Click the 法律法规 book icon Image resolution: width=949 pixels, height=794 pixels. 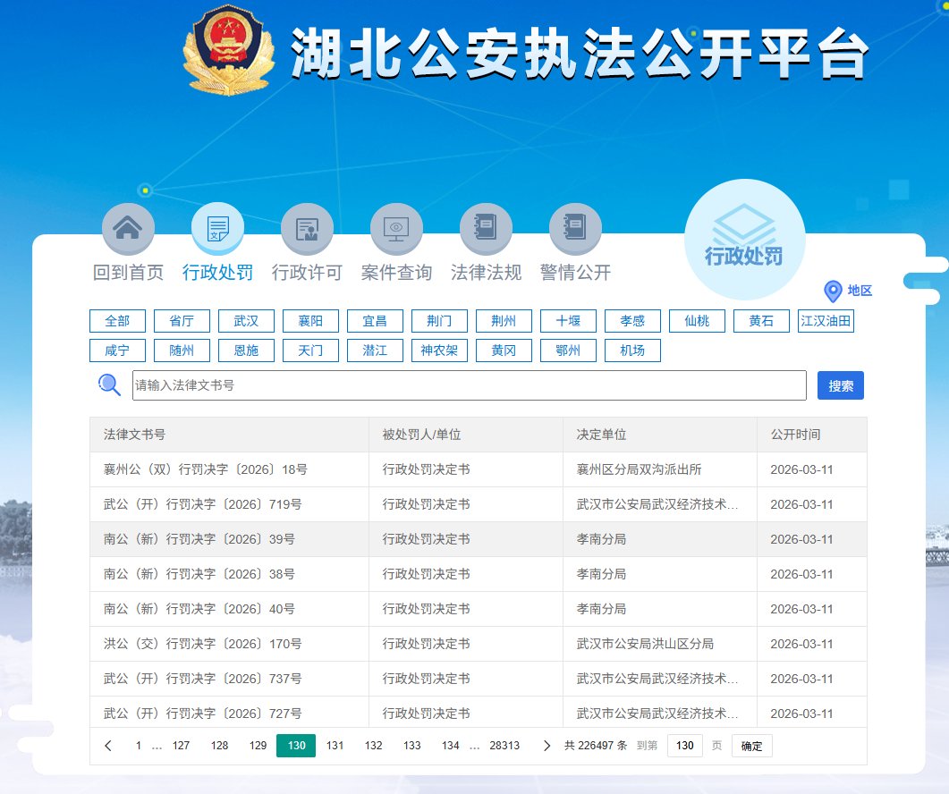coord(486,228)
